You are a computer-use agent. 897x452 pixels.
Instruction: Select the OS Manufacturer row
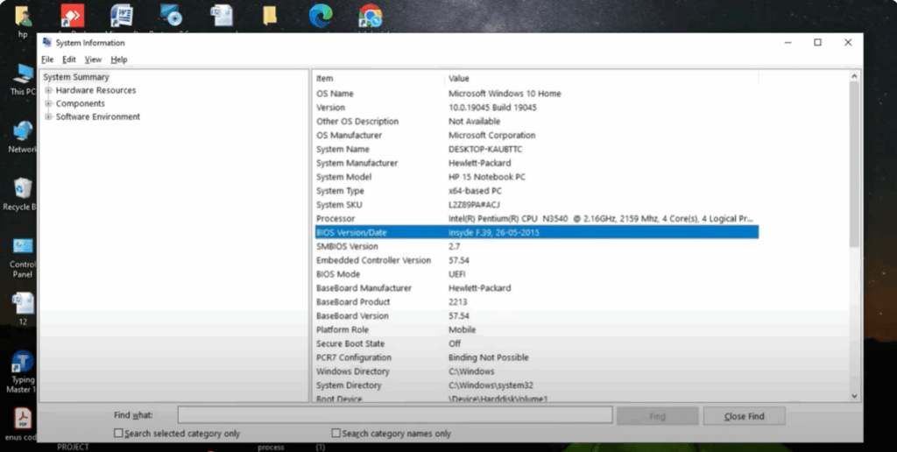pyautogui.click(x=537, y=136)
